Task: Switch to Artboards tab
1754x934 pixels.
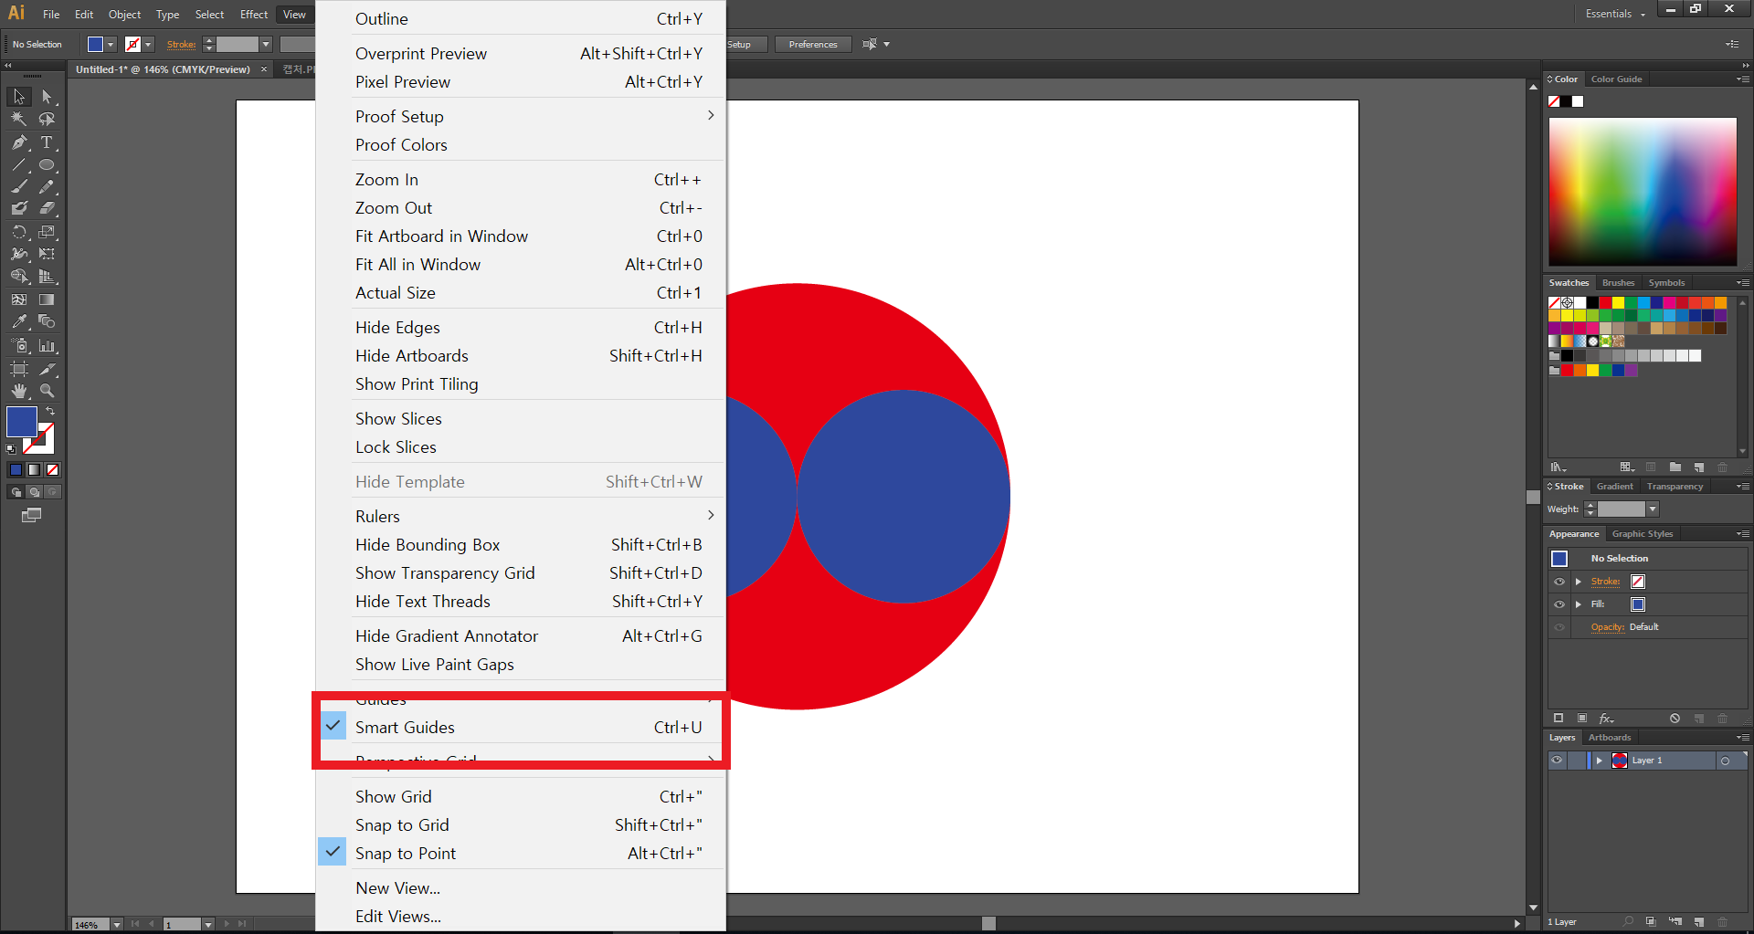Action: pos(1610,738)
